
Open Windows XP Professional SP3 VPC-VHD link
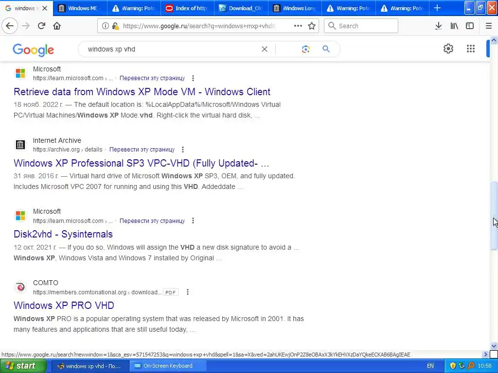142,163
